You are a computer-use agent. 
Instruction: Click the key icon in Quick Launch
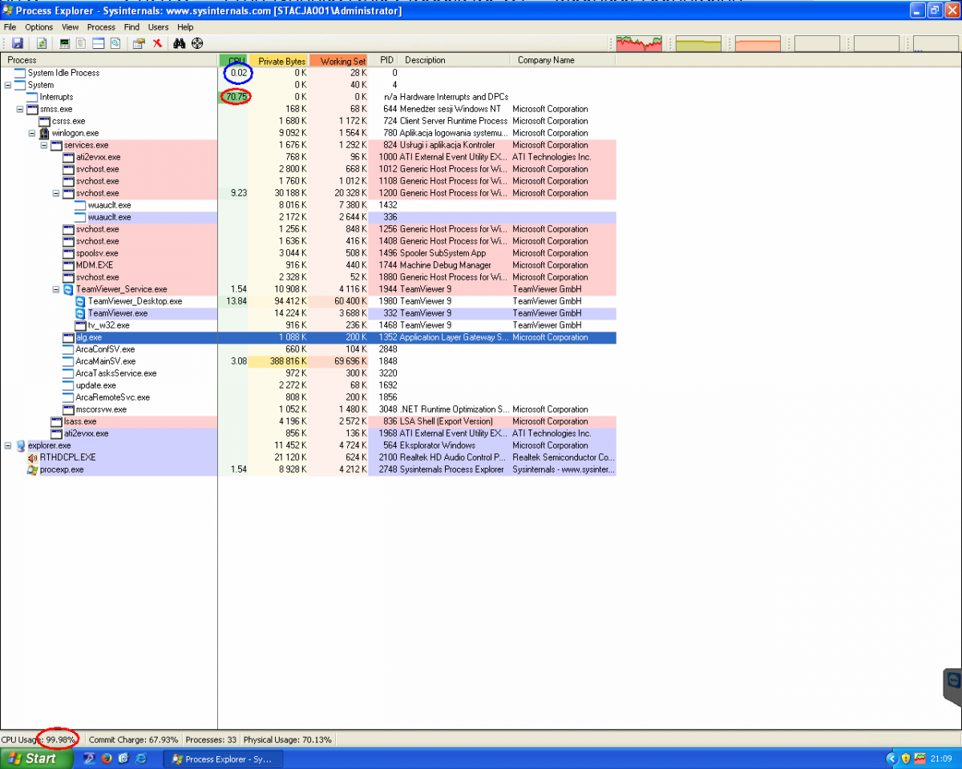[89, 759]
